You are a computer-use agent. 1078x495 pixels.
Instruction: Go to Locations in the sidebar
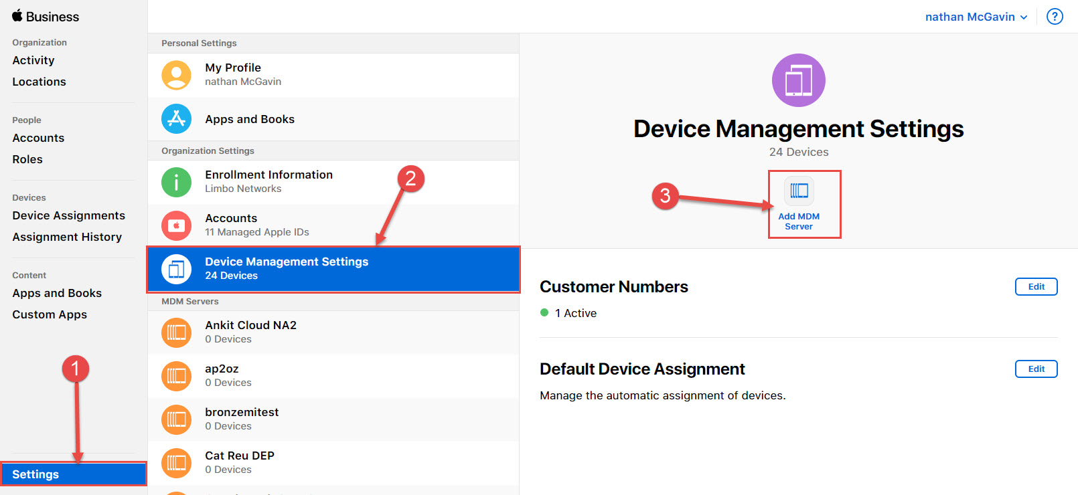[x=39, y=82]
